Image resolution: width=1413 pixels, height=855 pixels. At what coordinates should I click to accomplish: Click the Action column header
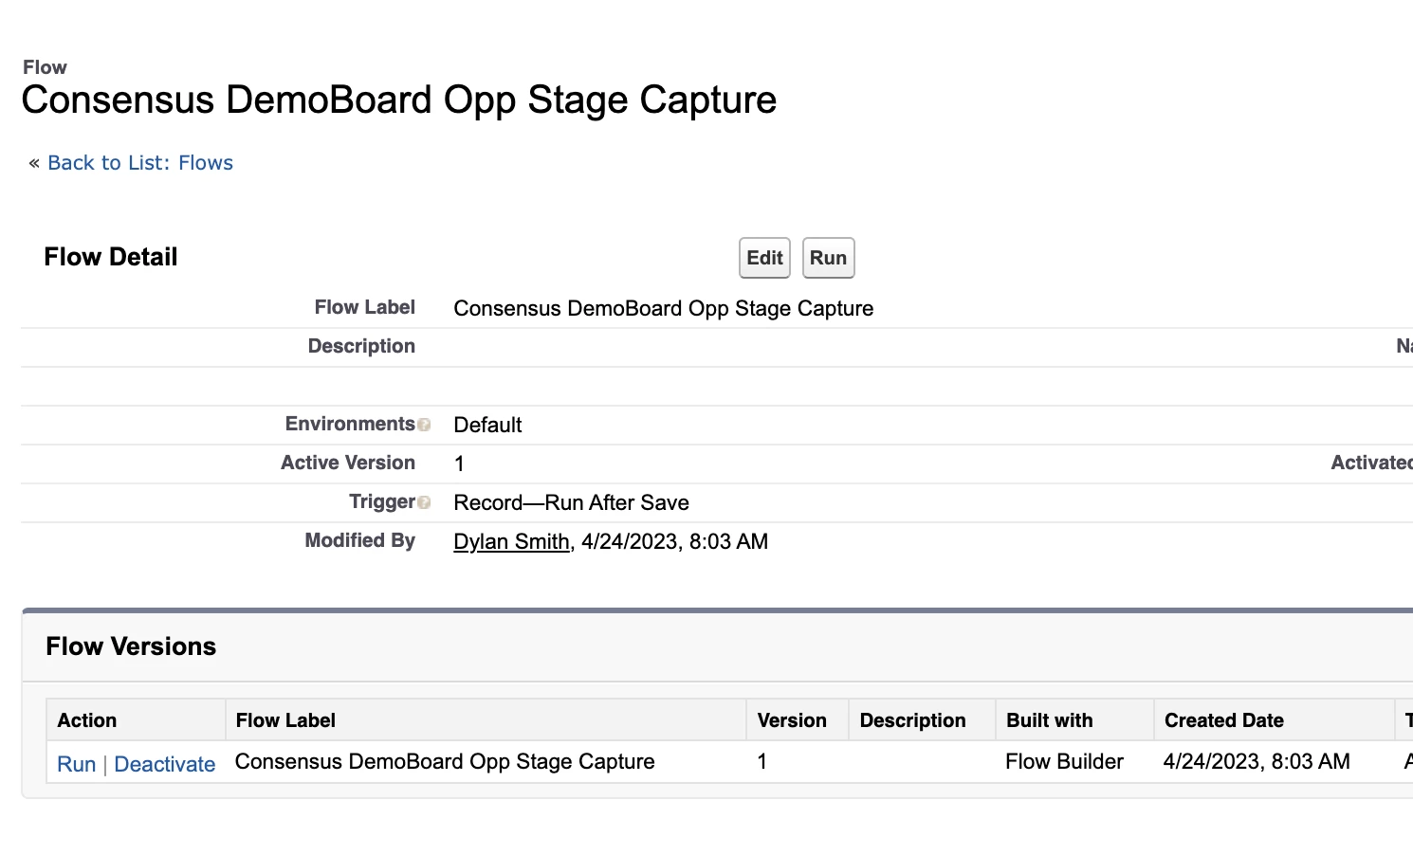point(87,720)
